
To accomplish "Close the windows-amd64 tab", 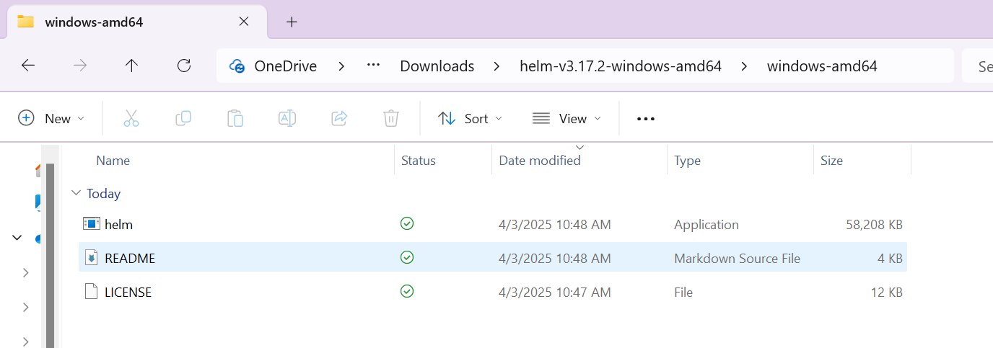I will [244, 22].
